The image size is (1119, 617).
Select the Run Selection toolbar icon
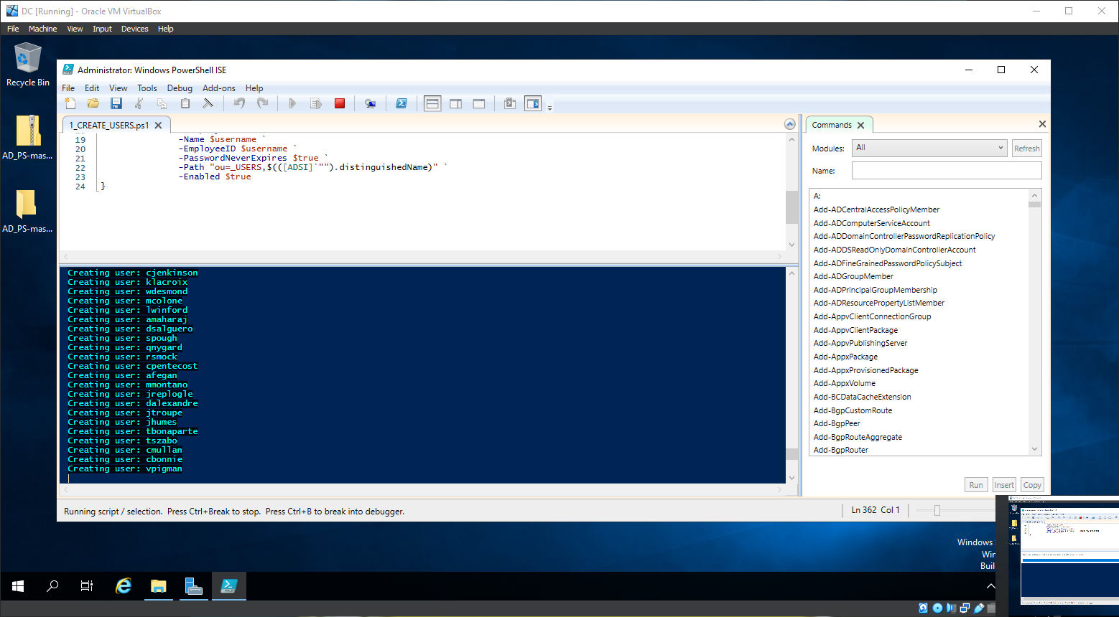pos(315,103)
